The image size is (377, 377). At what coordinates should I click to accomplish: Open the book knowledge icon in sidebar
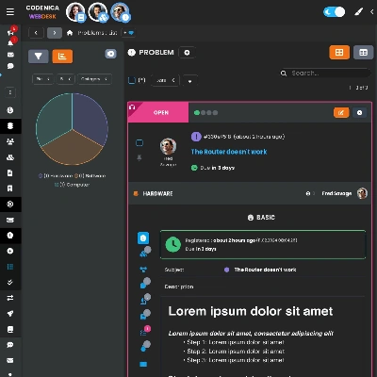click(10, 329)
